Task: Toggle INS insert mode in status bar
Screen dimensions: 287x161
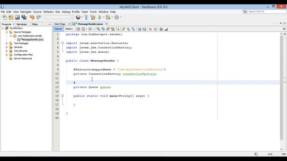Action: tap(284, 154)
